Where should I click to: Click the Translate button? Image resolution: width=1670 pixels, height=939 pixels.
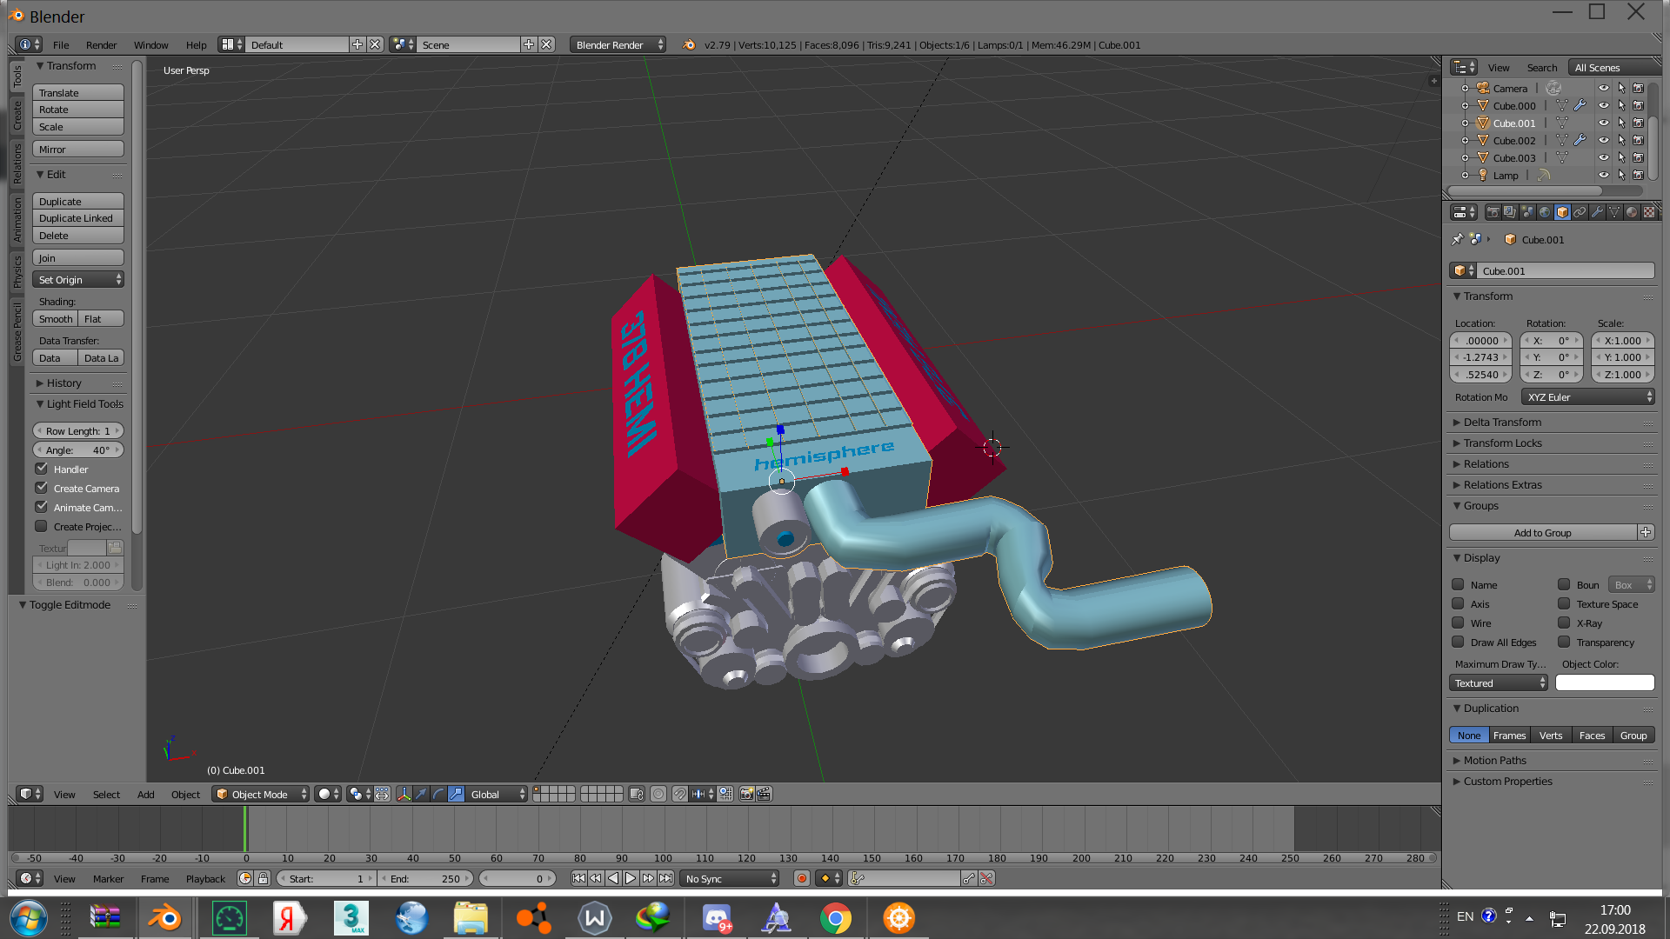click(x=78, y=93)
